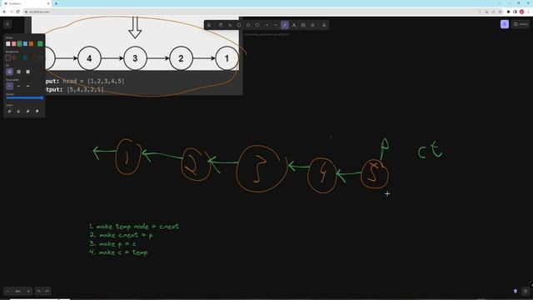533x300 pixels.
Task: Select the Rectangle shape tool
Action: (x=239, y=25)
